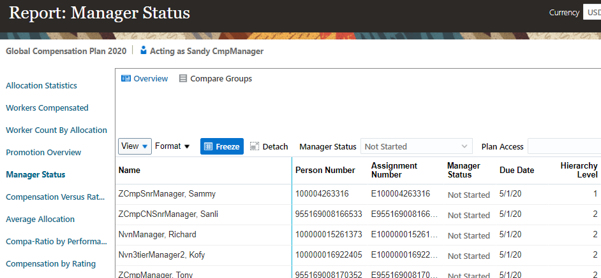The height and width of the screenshot is (278, 601).
Task: Click the Freeze columns button
Action: (x=221, y=146)
